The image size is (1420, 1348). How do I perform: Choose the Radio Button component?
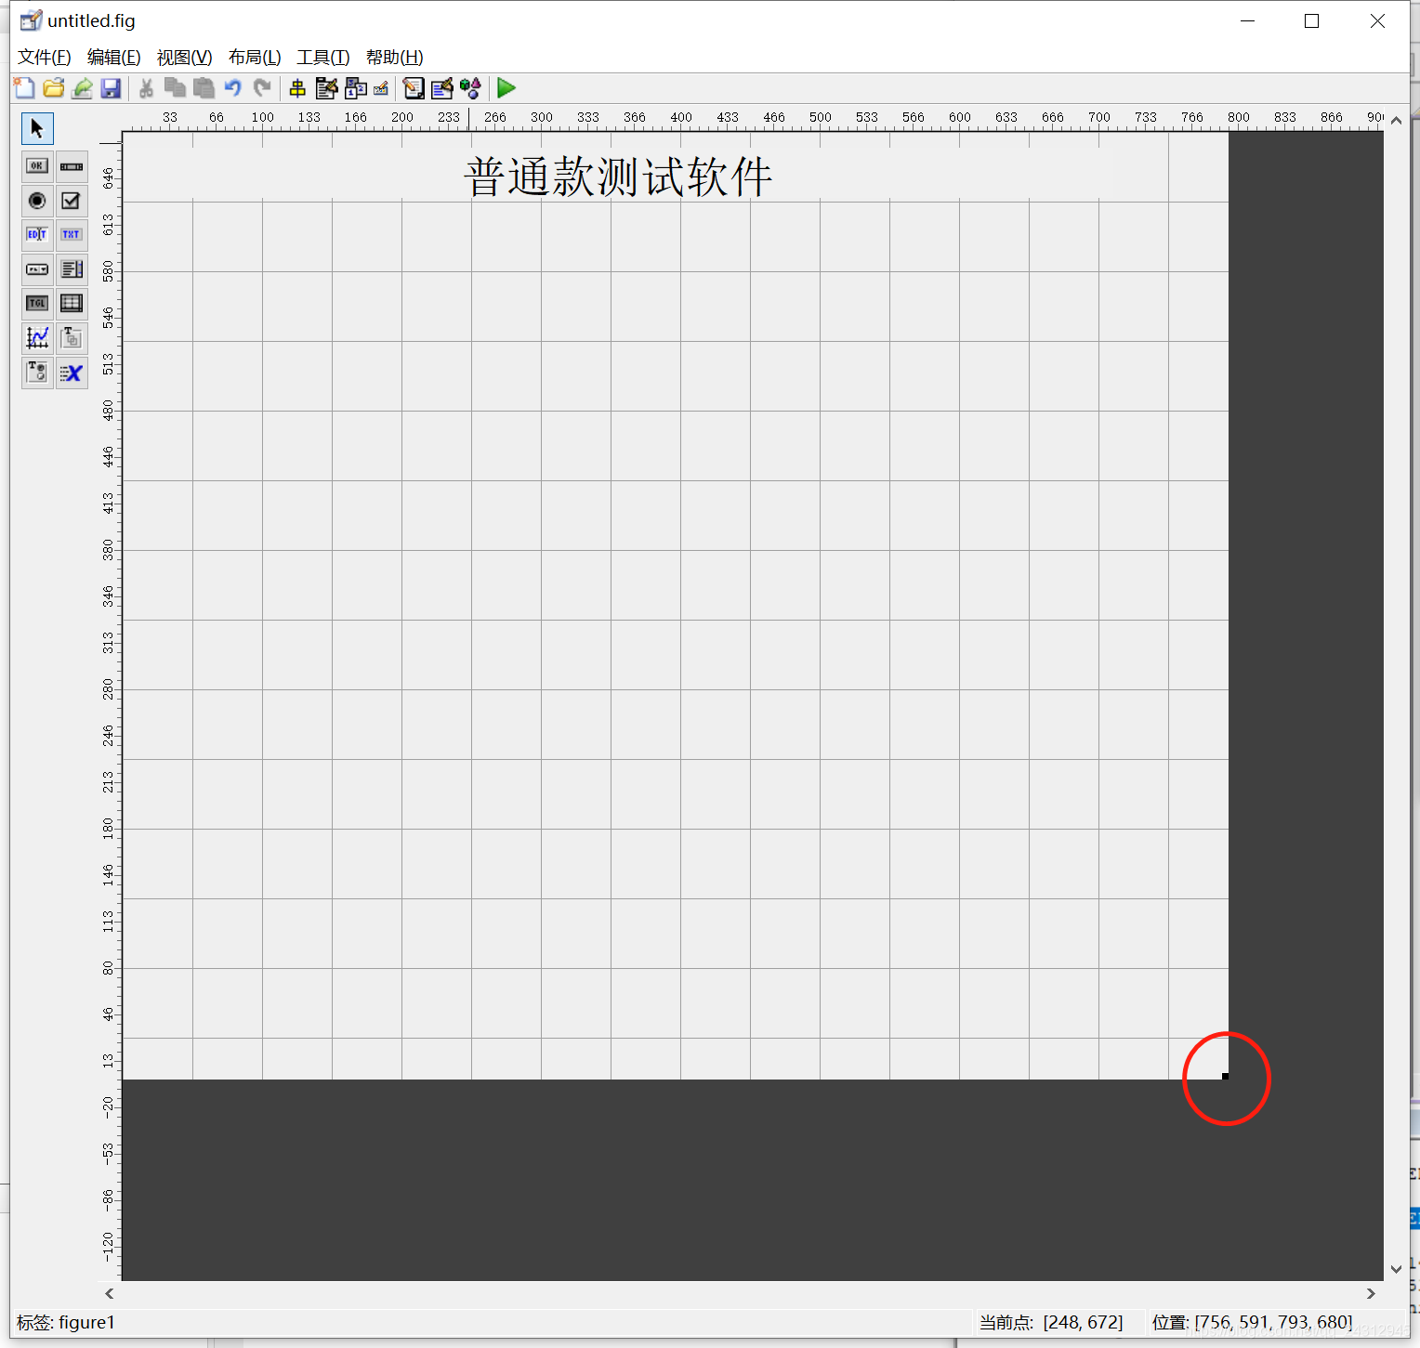[x=37, y=201]
